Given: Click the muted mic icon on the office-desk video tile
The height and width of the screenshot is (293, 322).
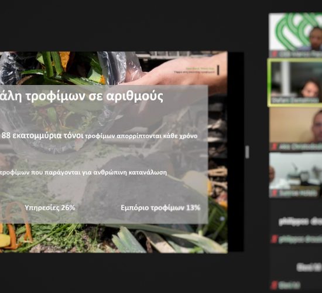Looking at the screenshot, I should (x=274, y=193).
